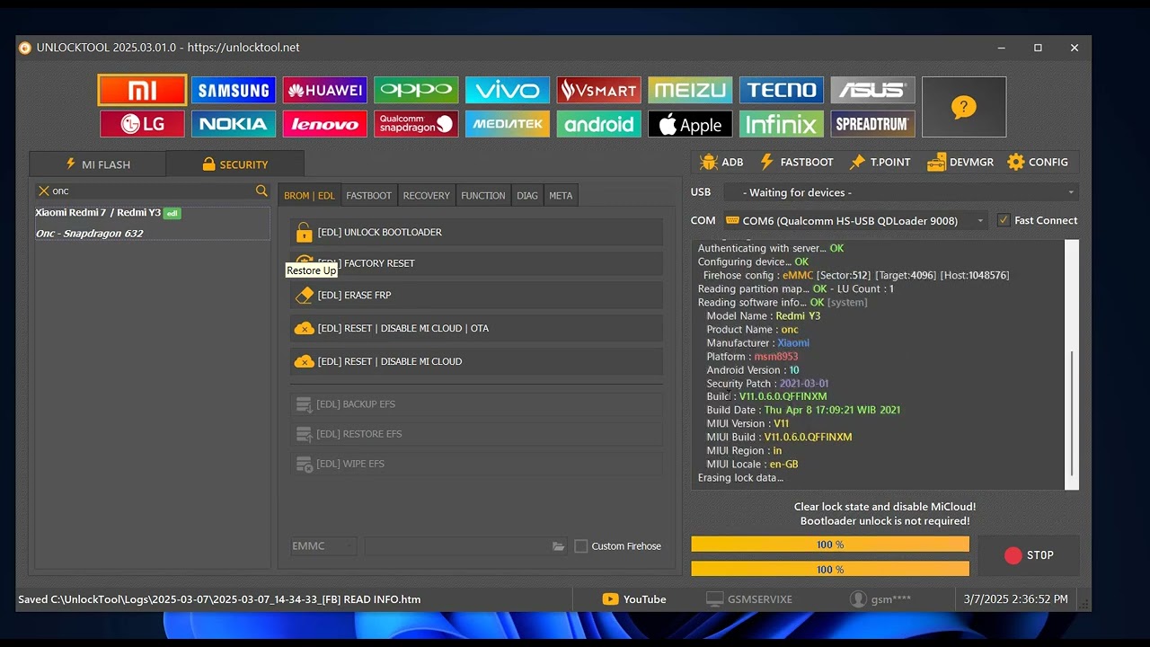Screen dimensions: 1150x647
Task: Click the search magnifier icon
Action: [x=261, y=191]
